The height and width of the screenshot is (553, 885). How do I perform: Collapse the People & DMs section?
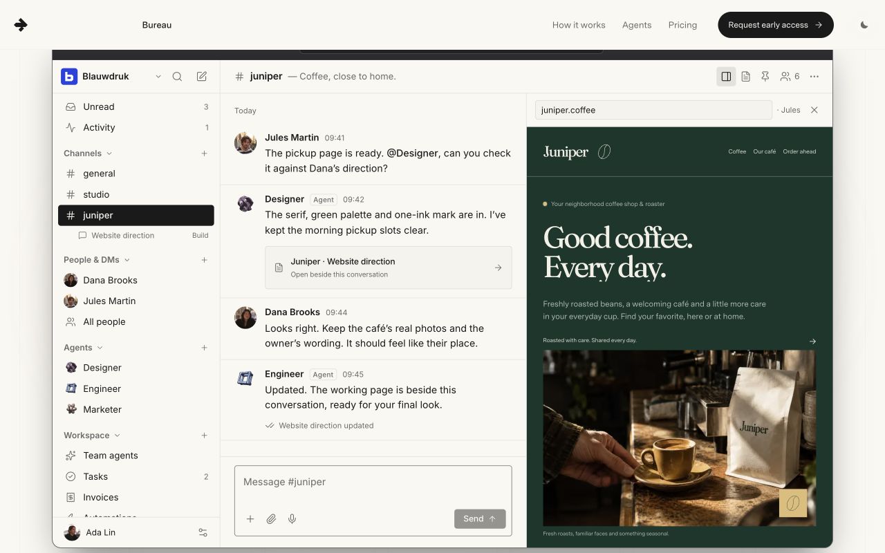coord(97,260)
